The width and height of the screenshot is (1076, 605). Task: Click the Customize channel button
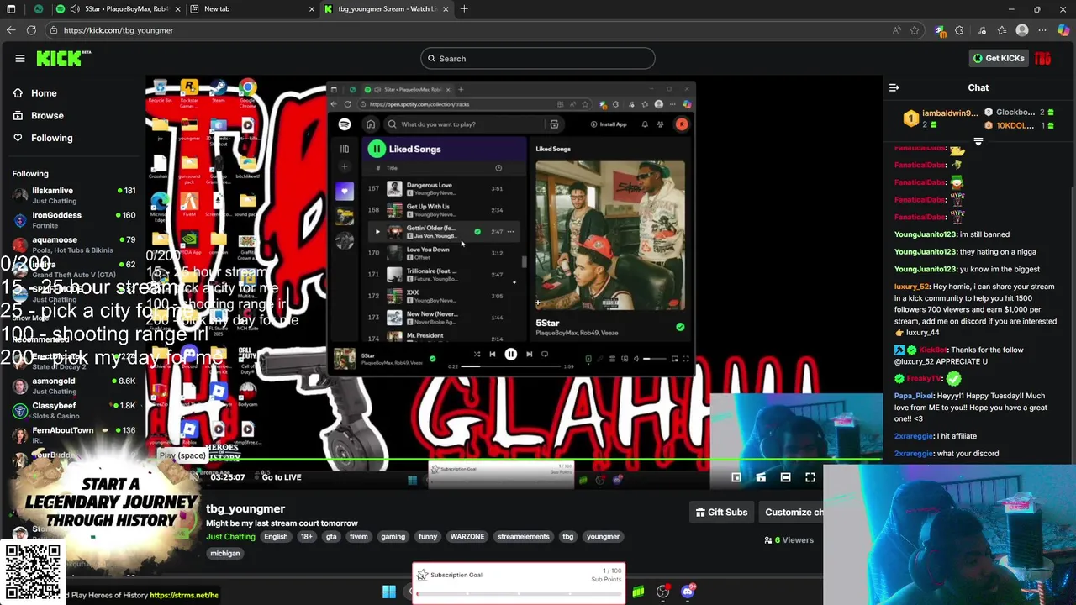790,512
